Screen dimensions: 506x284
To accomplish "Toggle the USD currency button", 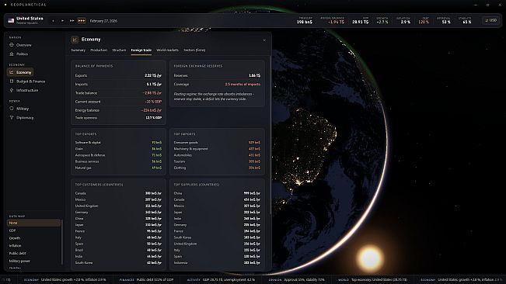I will [491, 21].
